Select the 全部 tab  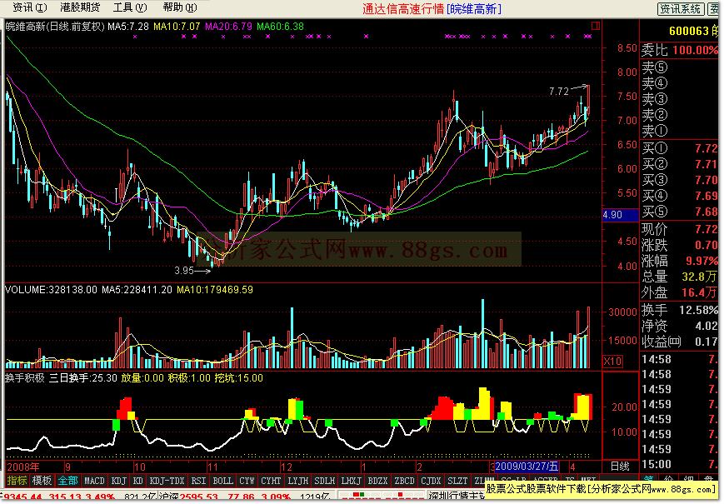(67, 481)
